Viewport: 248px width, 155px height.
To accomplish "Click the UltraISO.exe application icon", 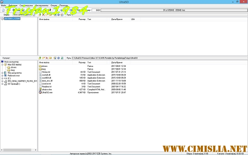I will click(x=40, y=92).
